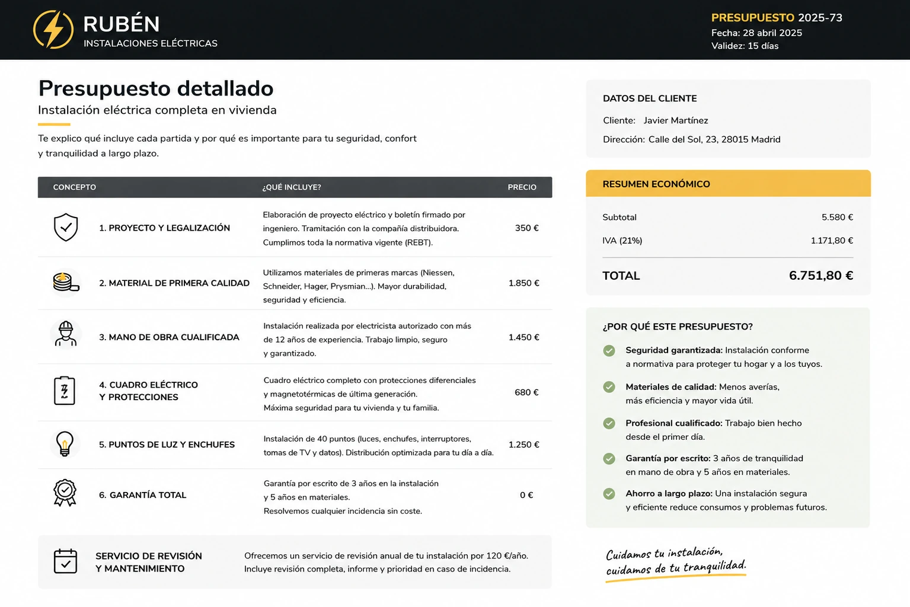Click the Presupuesto detallado heading

coord(156,88)
